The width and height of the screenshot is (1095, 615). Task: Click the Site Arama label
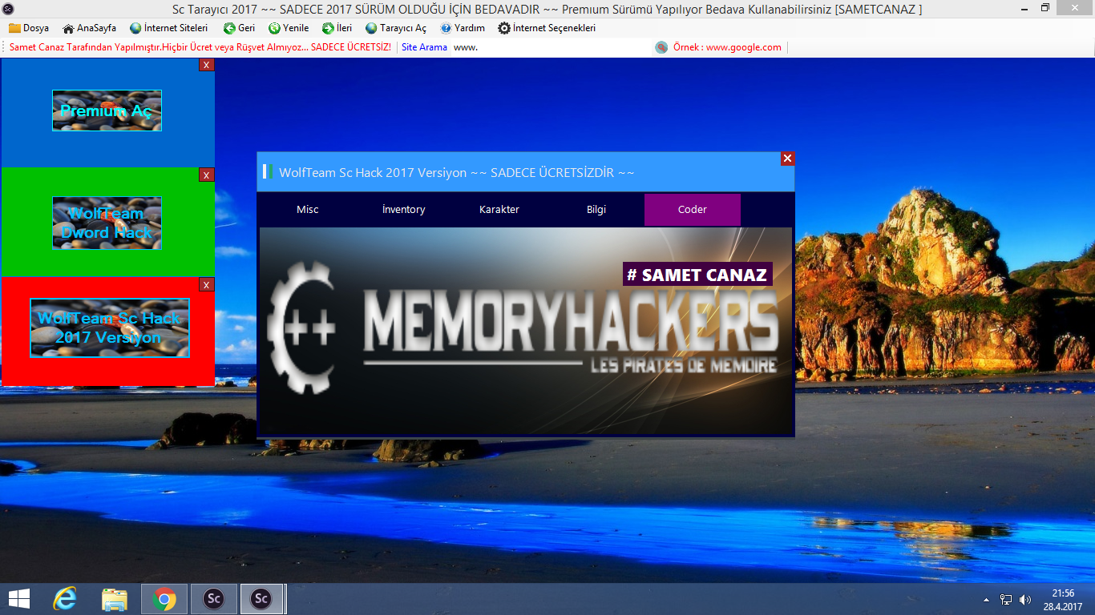click(x=424, y=47)
